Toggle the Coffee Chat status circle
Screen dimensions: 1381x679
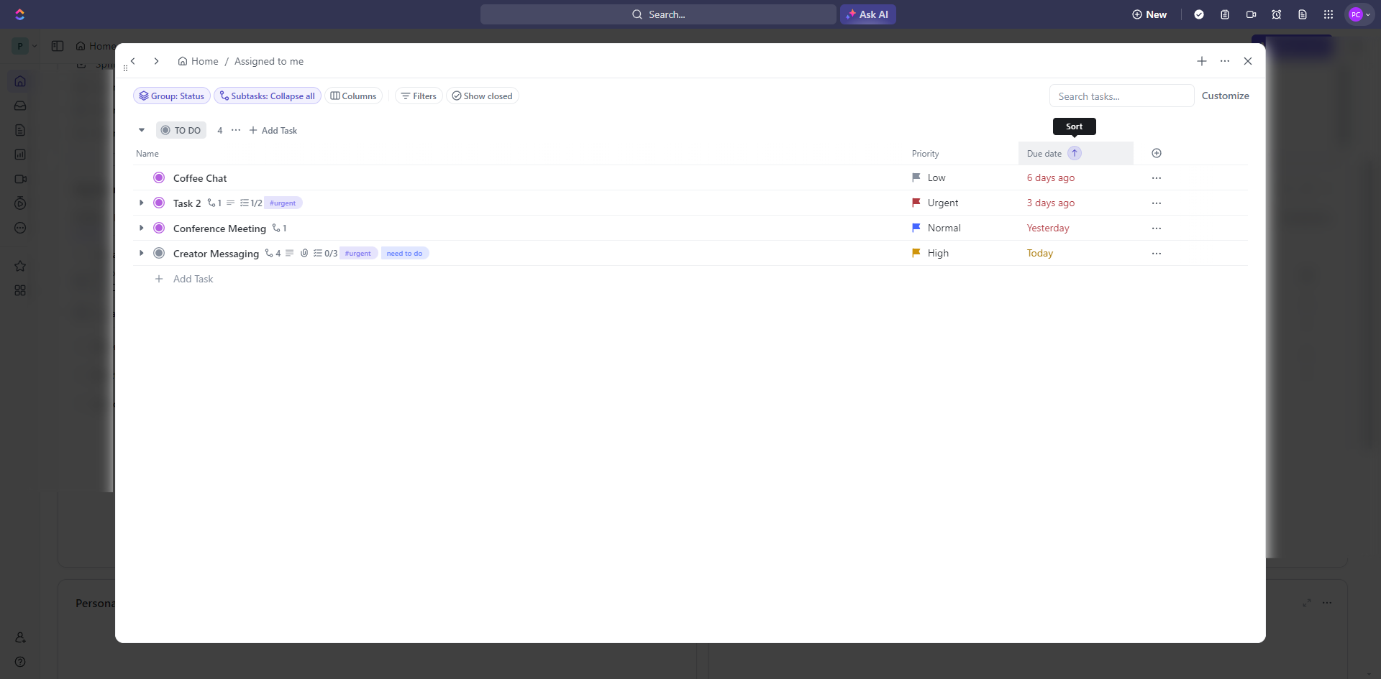pyautogui.click(x=159, y=177)
